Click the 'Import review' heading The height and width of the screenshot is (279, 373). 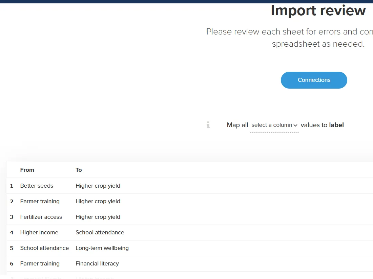point(318,10)
